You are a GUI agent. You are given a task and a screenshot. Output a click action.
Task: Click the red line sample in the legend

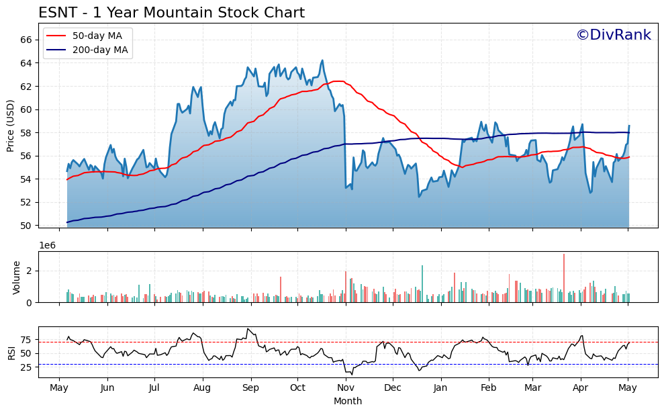pos(56,36)
